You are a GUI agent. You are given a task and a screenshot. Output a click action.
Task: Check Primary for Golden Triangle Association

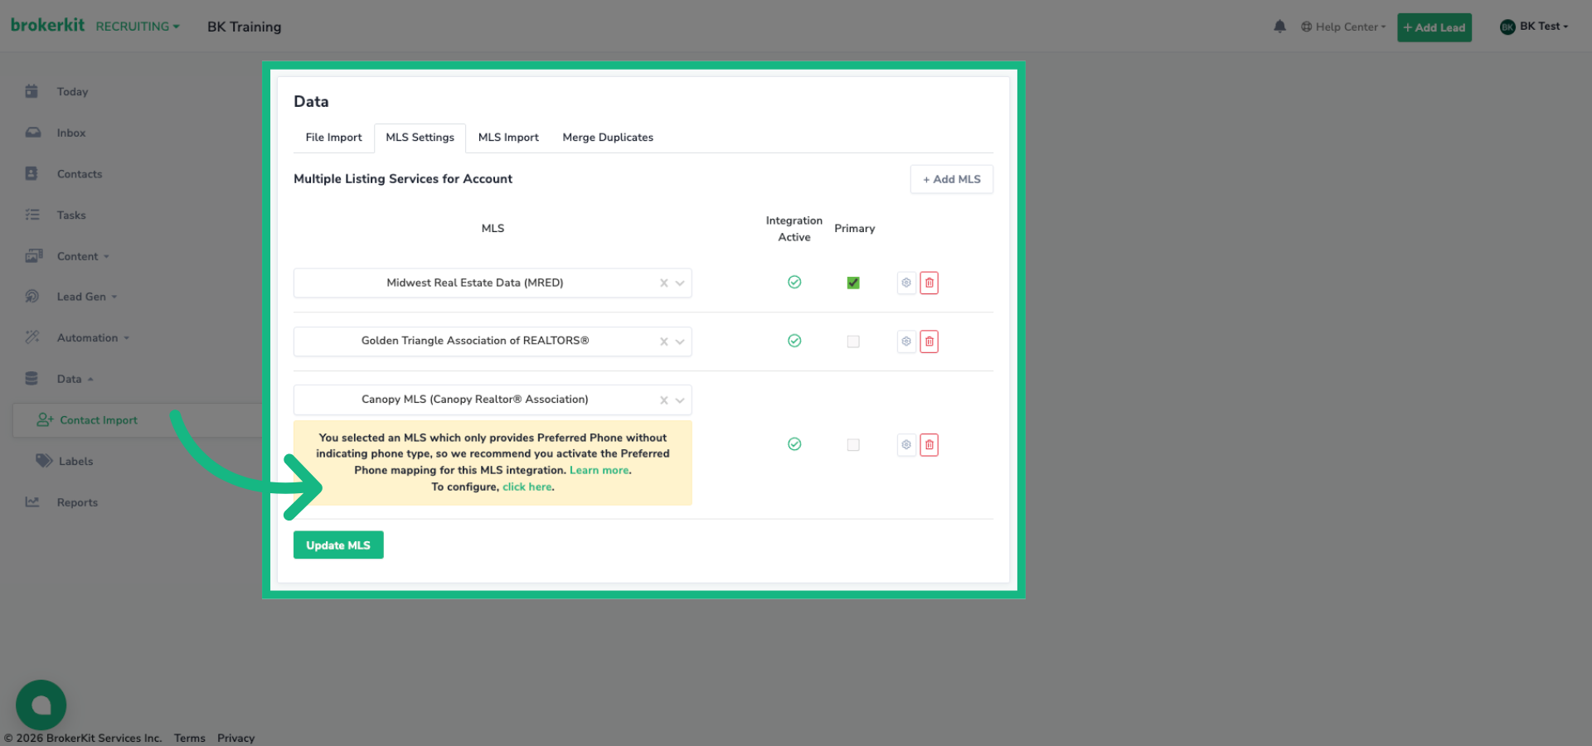[x=853, y=342]
